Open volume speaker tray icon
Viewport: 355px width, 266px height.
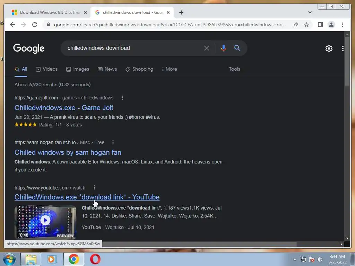(320, 259)
